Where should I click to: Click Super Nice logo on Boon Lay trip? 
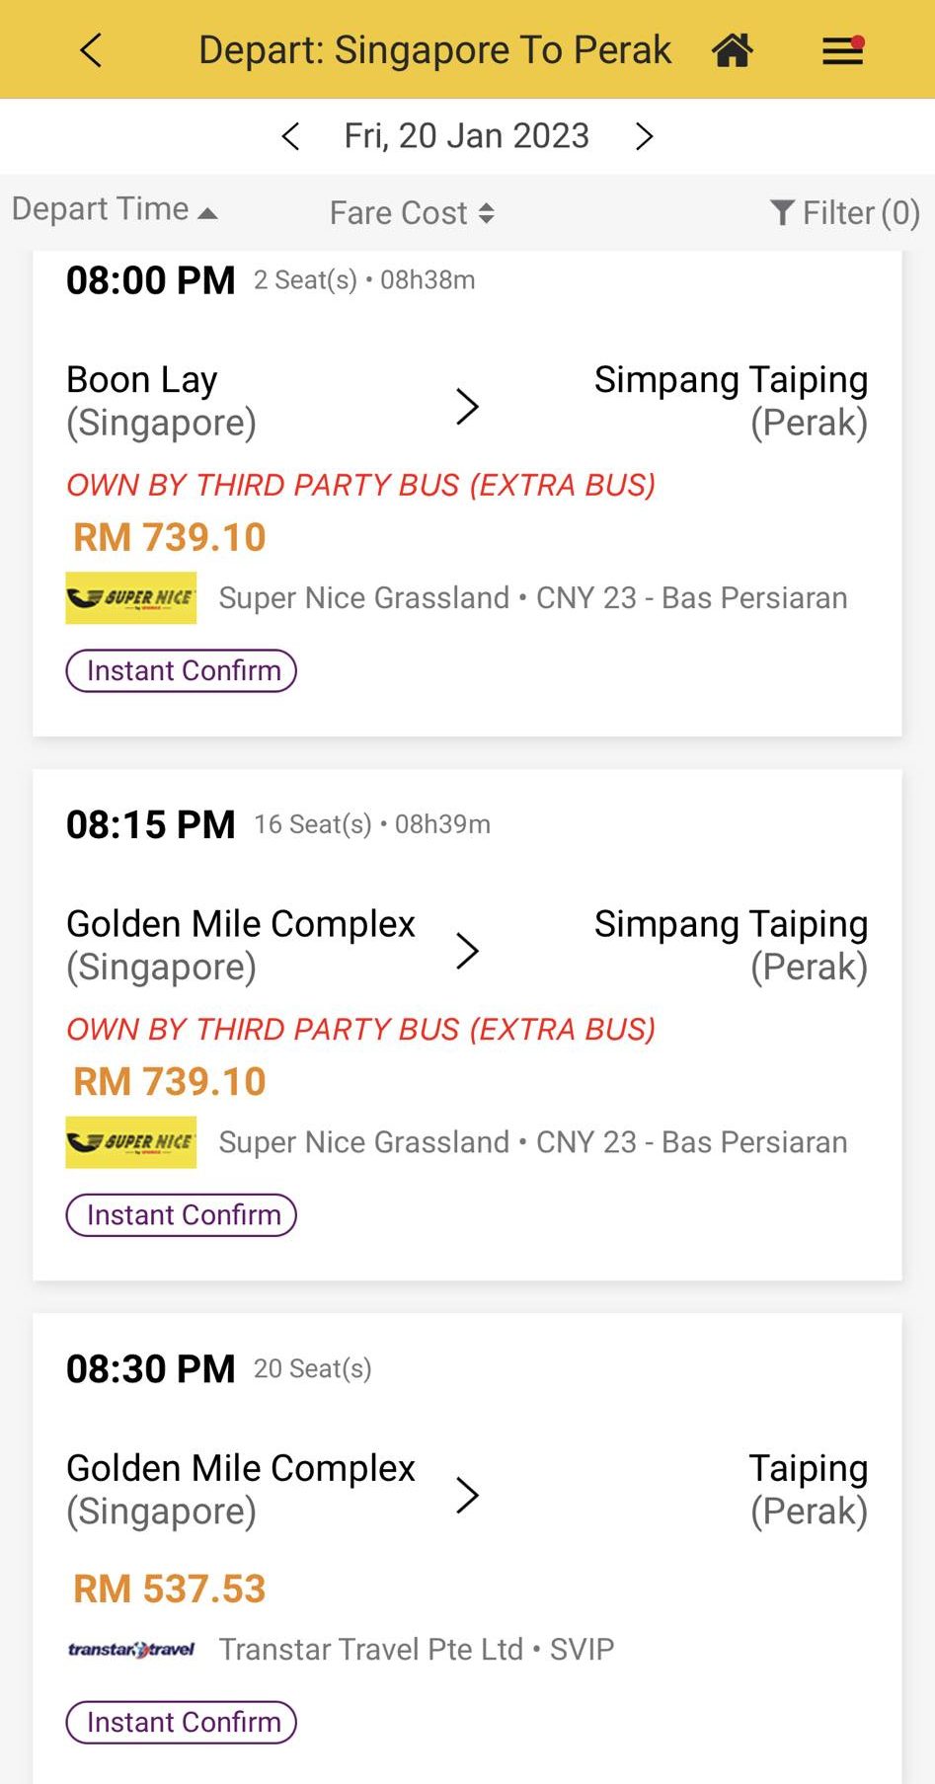click(130, 598)
